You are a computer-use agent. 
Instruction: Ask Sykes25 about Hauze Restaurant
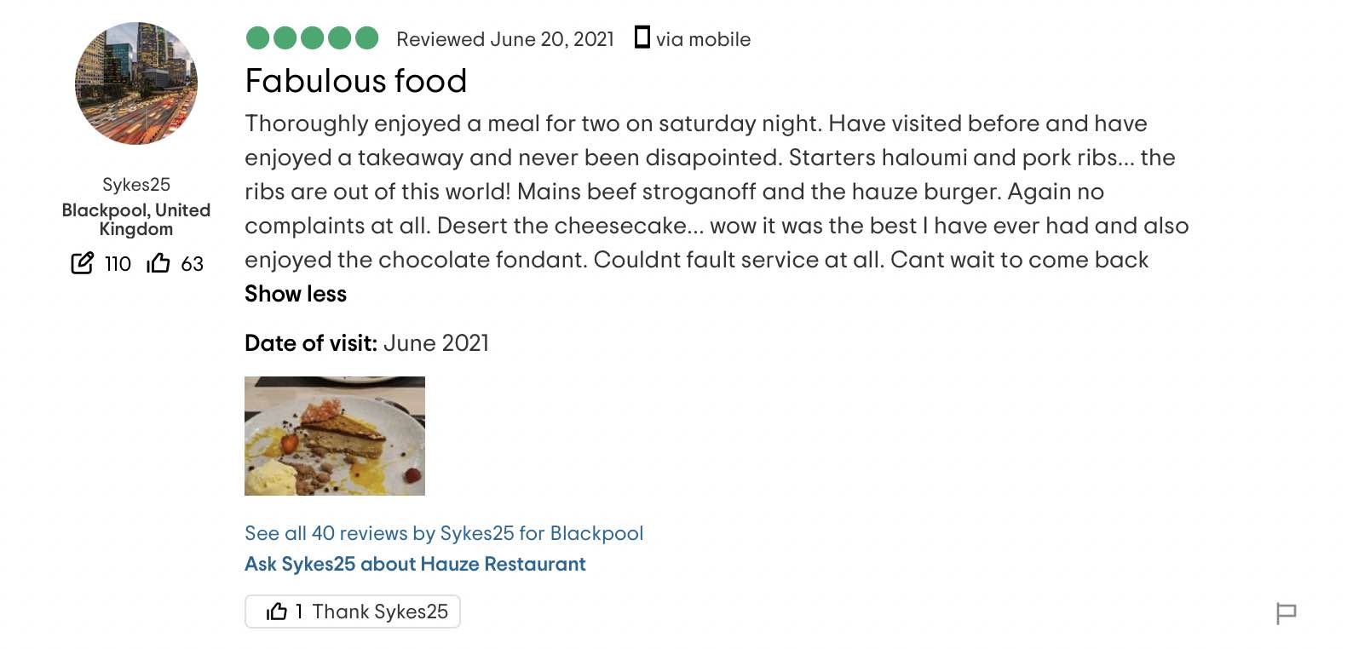tap(415, 564)
